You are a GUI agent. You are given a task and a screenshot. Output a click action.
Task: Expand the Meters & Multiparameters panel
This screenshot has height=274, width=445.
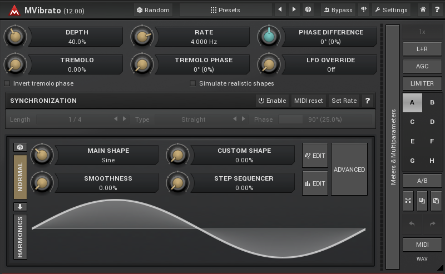(393, 147)
